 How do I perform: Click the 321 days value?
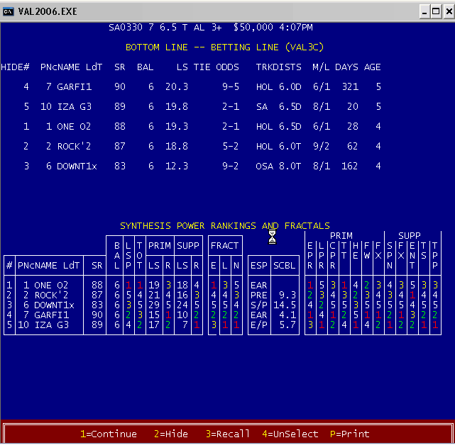[x=350, y=87]
